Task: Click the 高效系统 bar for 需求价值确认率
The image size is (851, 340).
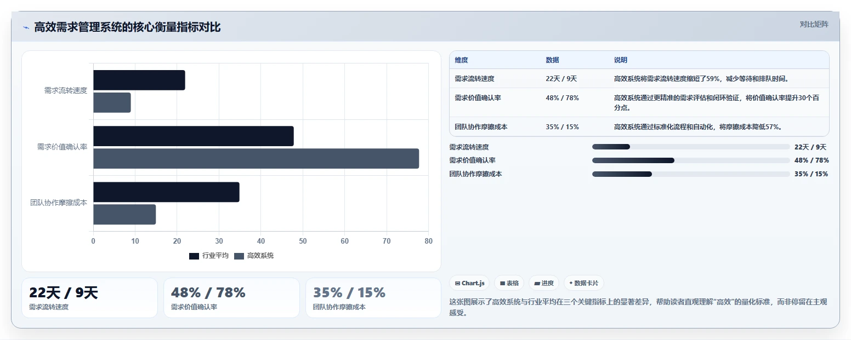Action: [256, 159]
